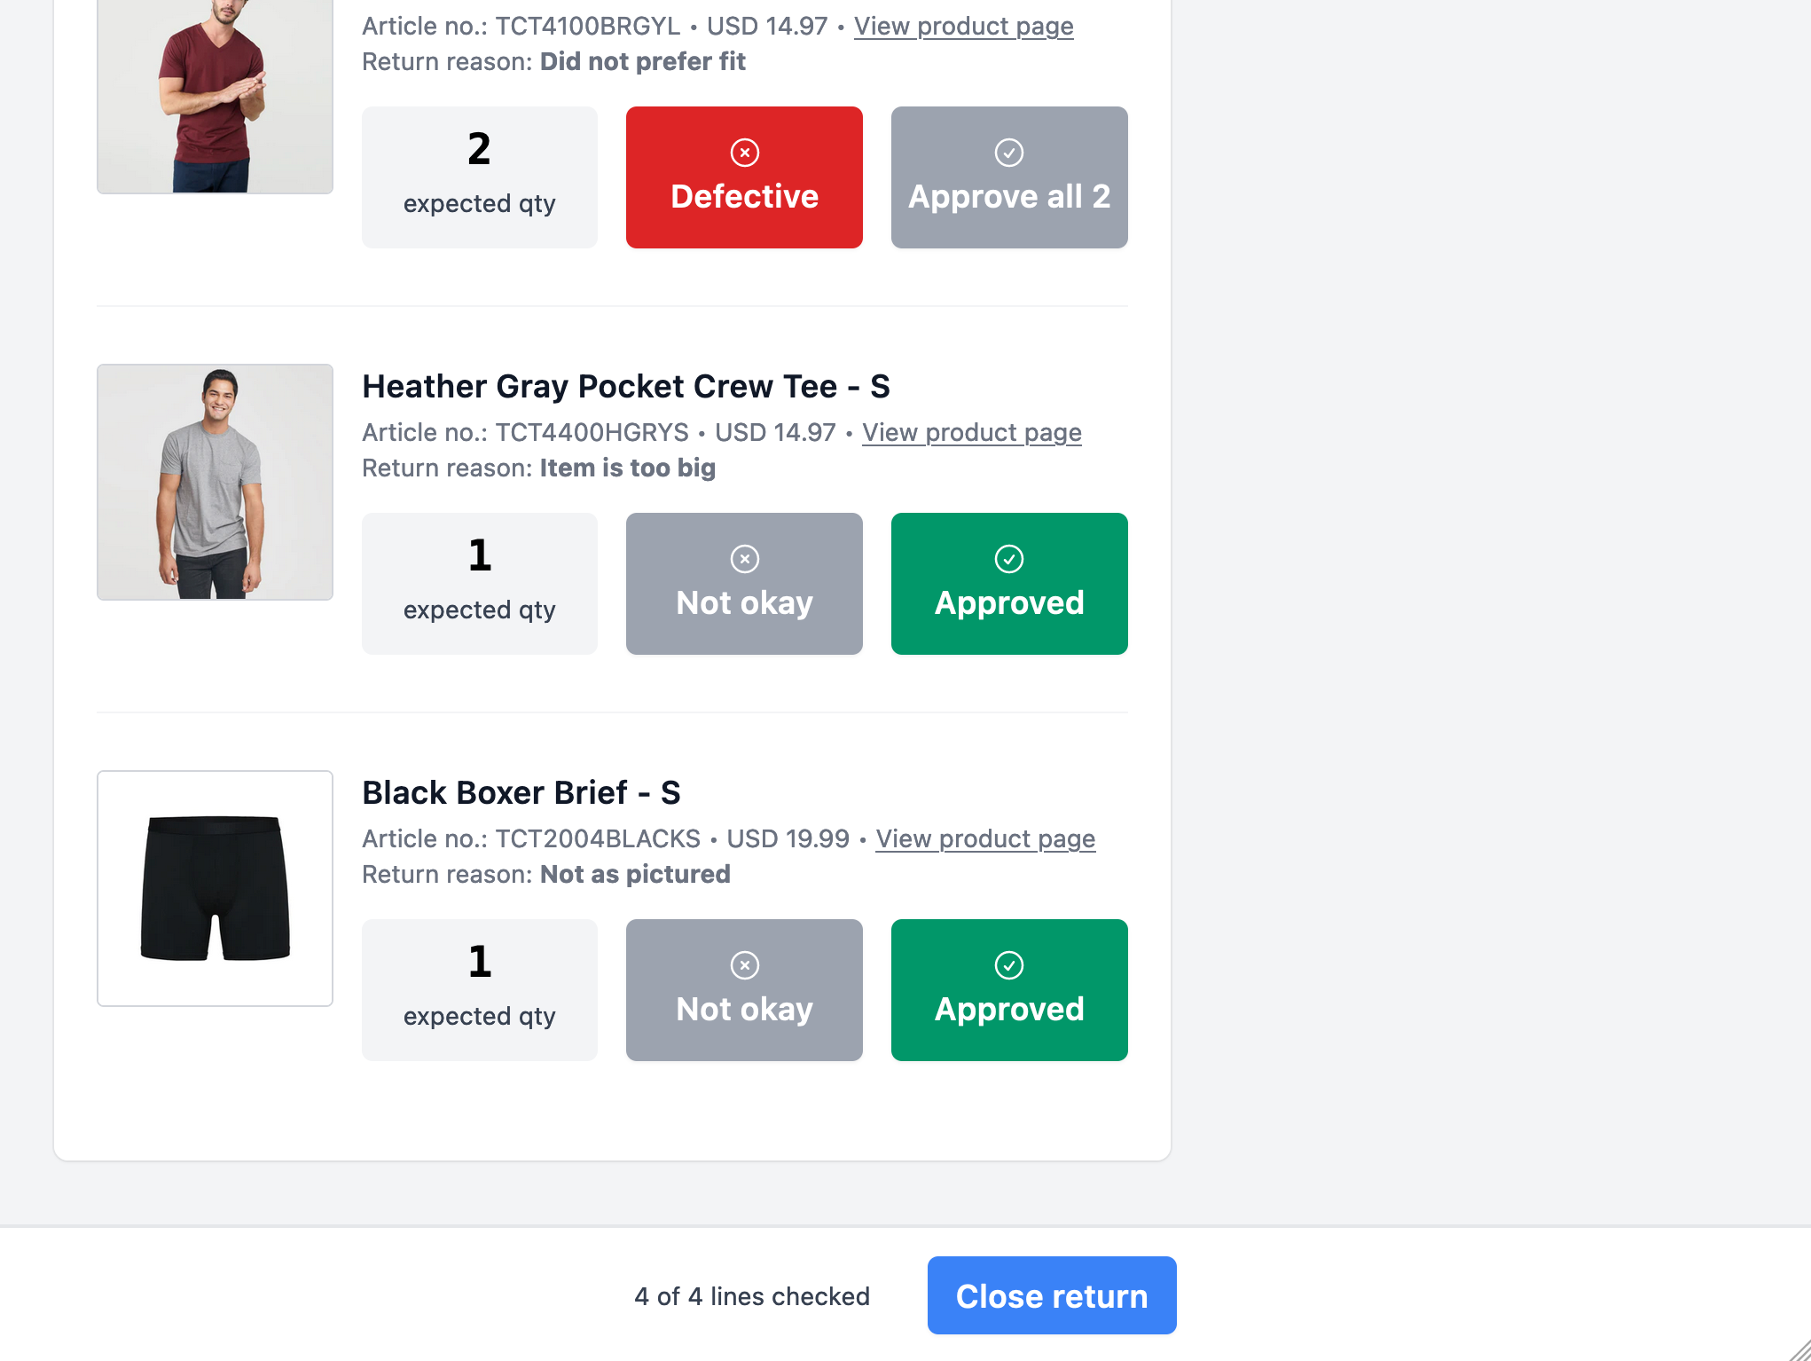
Task: Toggle Black Boxer Brief to Not okay
Action: click(x=744, y=989)
